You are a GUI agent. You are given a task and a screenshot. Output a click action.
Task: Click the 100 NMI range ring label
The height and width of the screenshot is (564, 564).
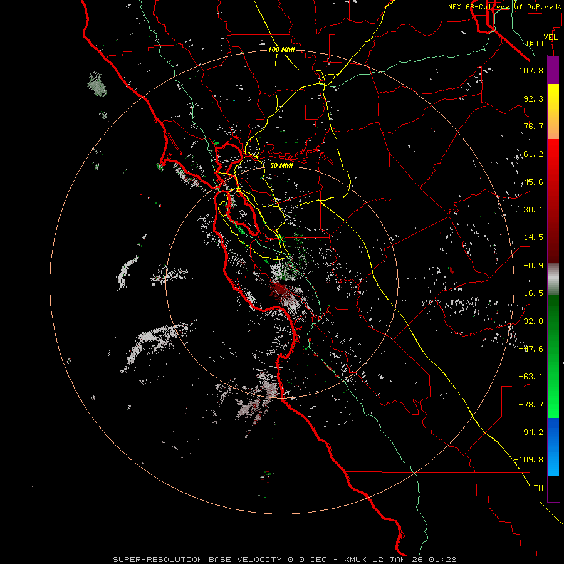[281, 50]
